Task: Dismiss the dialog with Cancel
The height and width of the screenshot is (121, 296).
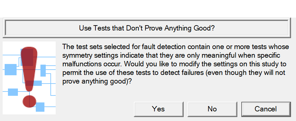Action: (x=266, y=109)
